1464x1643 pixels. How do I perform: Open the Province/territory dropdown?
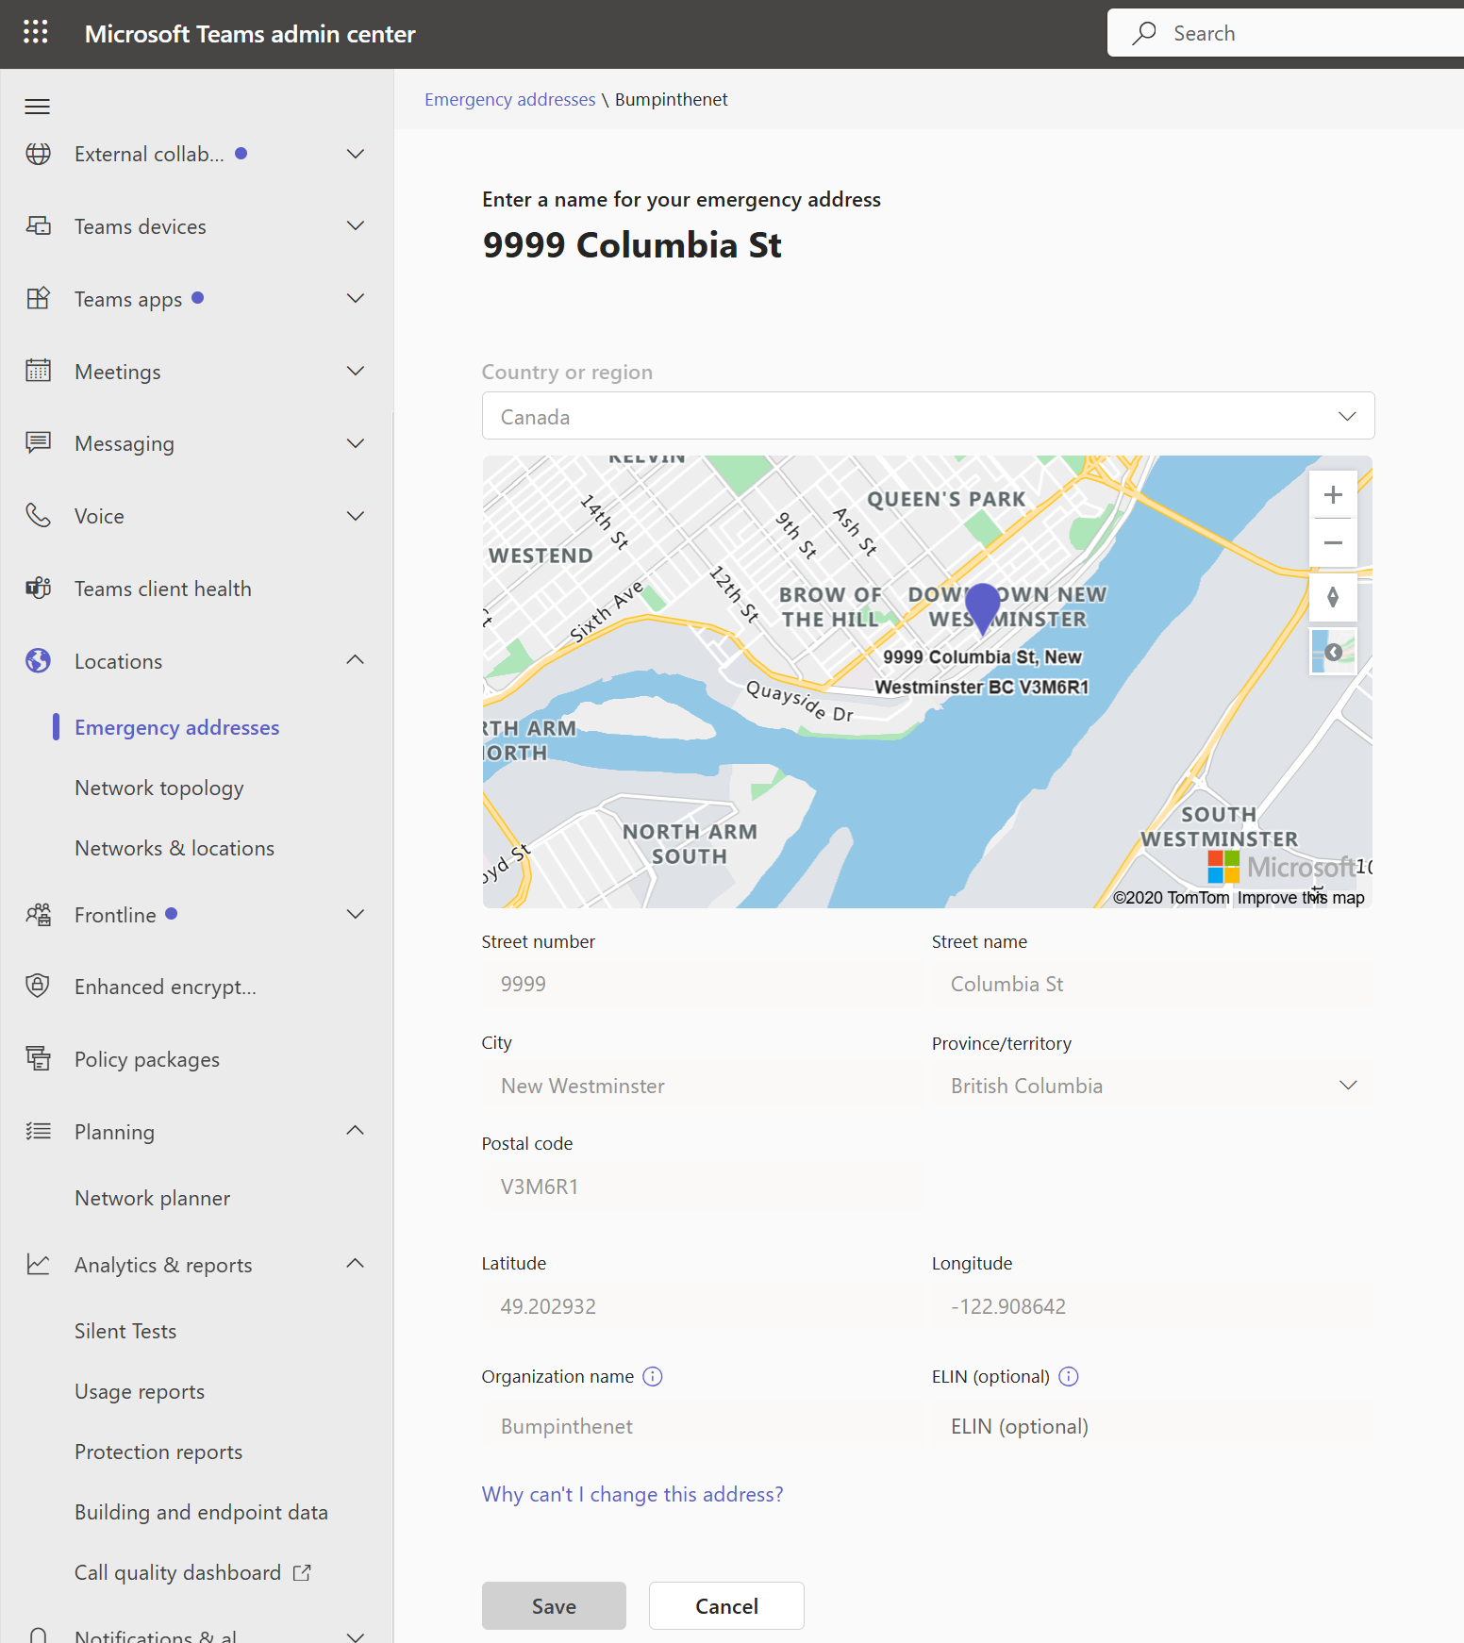coord(1153,1086)
